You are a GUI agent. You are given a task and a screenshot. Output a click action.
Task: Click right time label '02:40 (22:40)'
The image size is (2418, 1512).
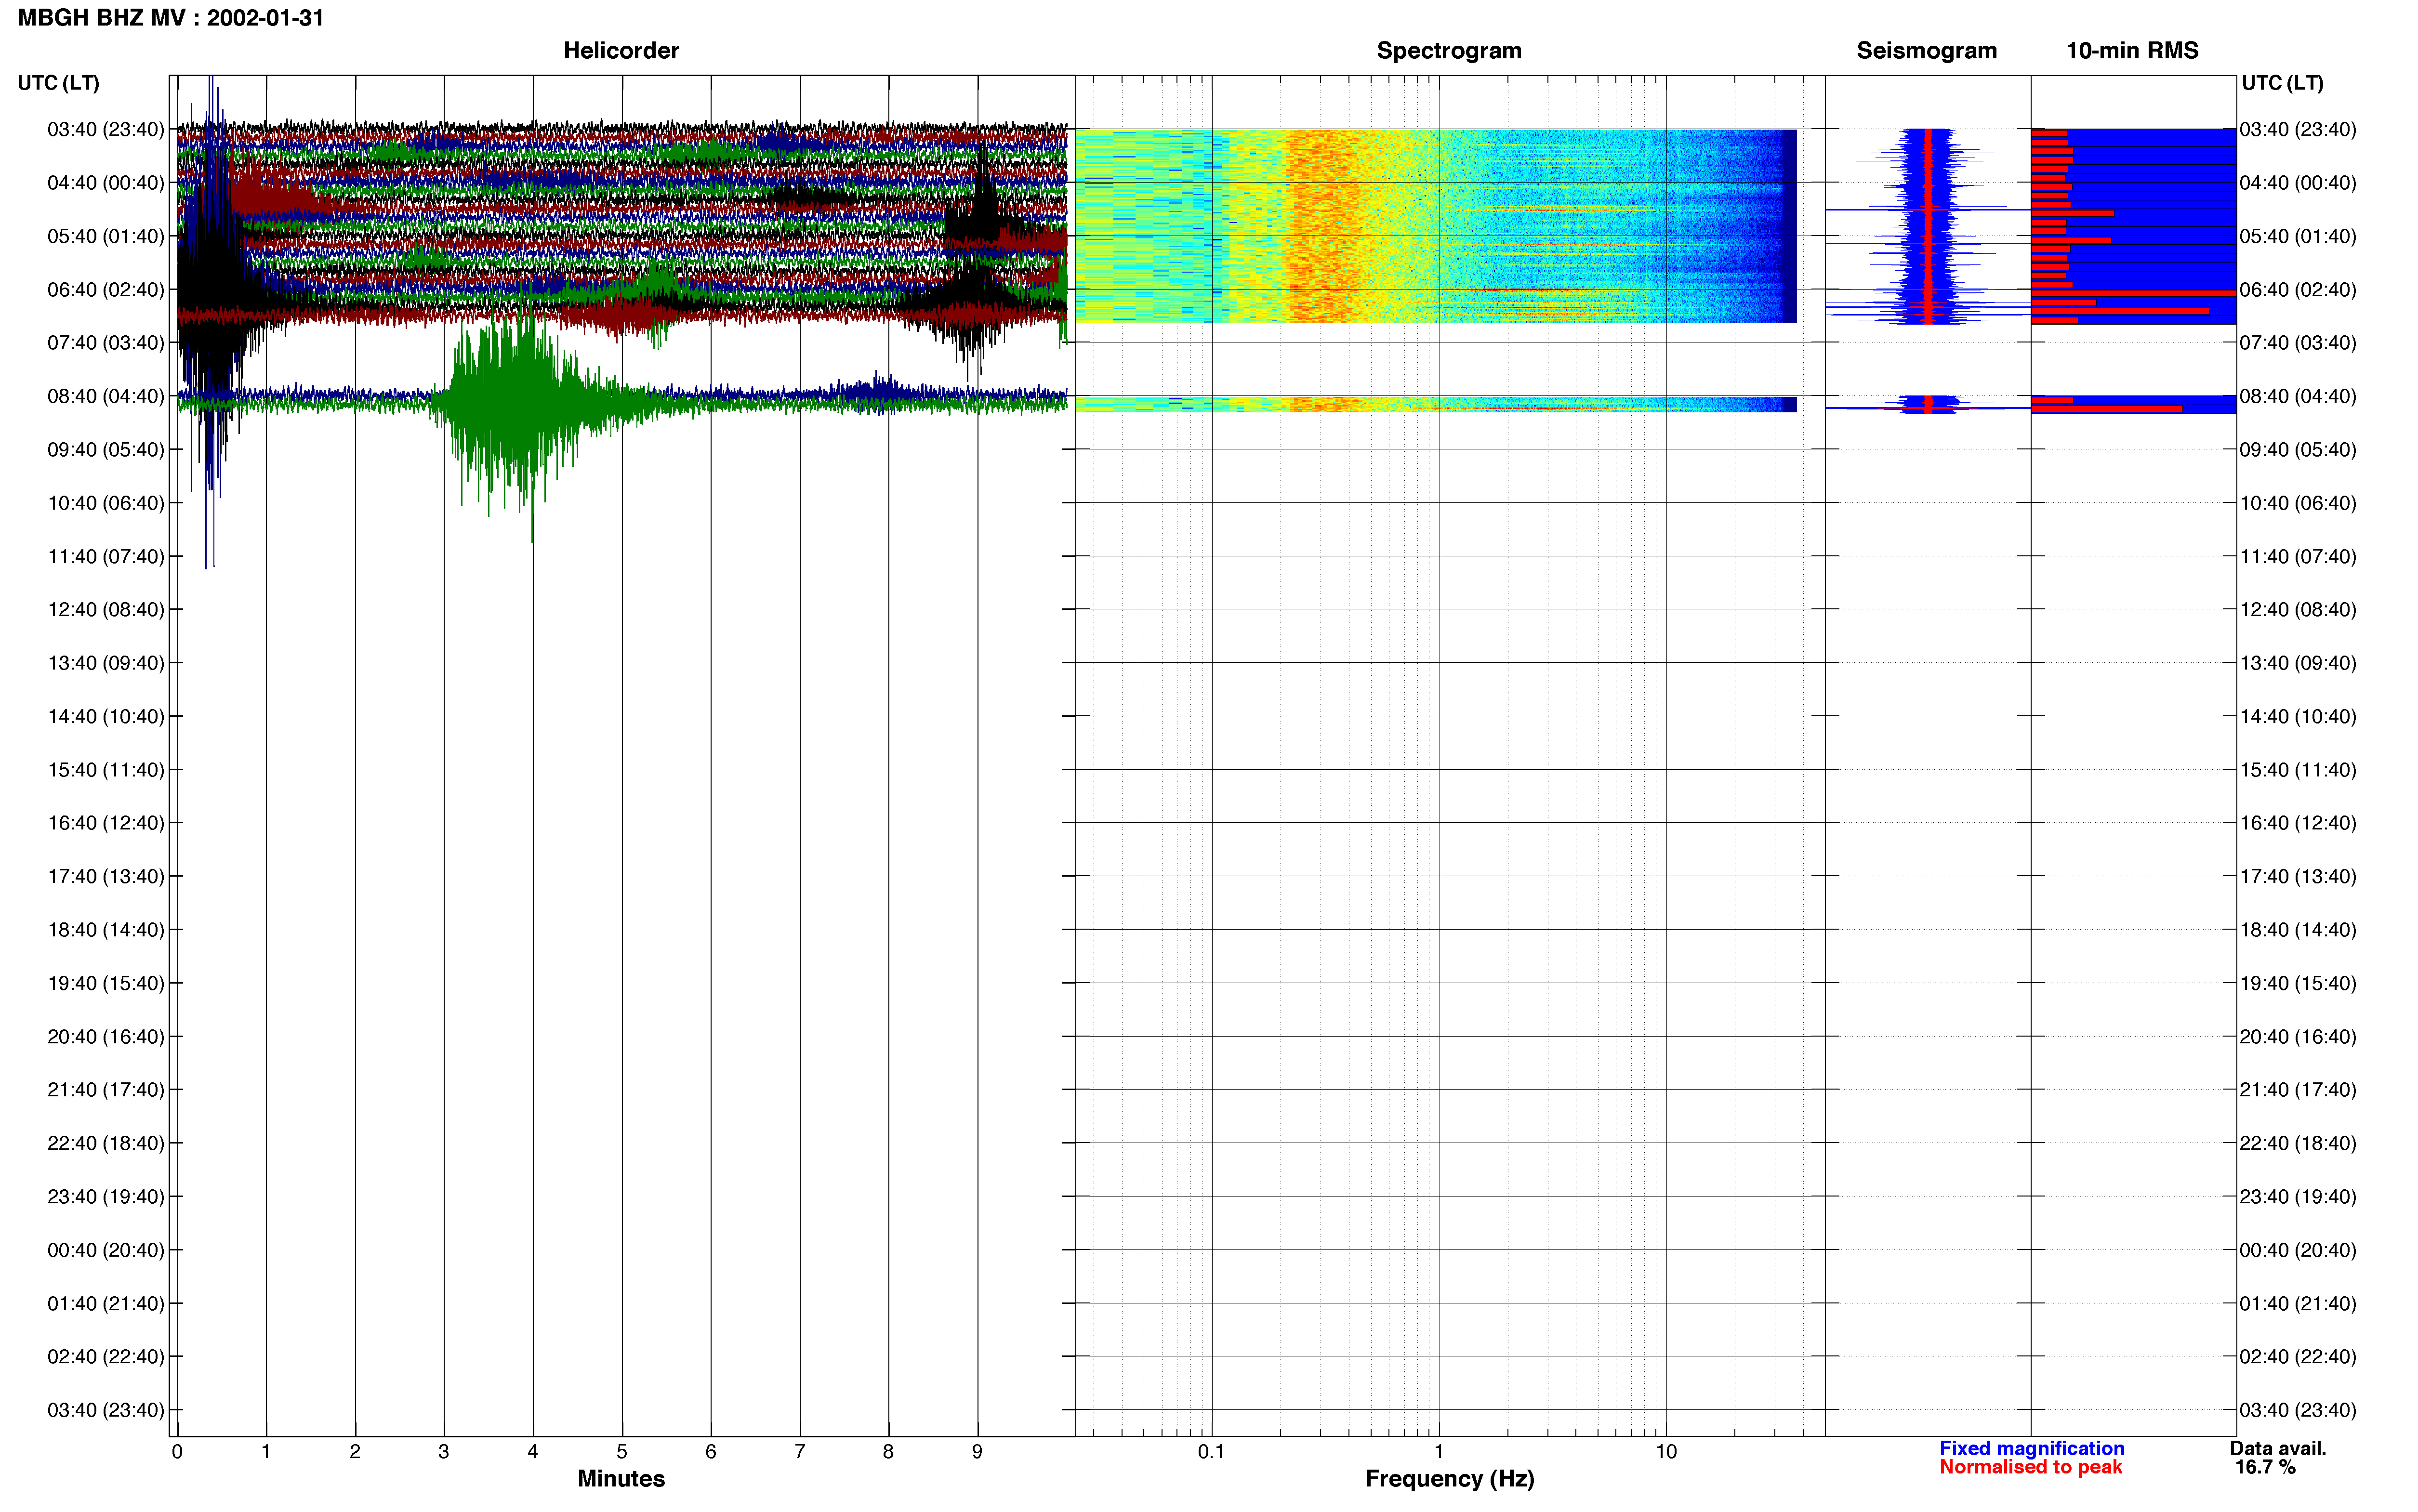point(2298,1357)
